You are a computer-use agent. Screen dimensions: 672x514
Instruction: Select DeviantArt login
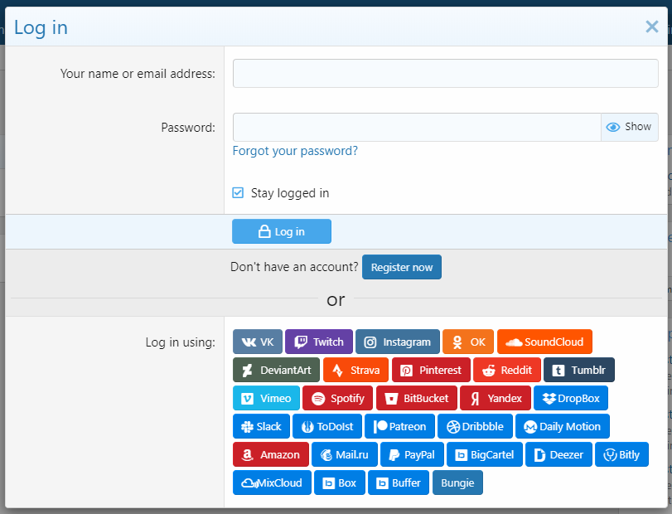[x=277, y=370]
